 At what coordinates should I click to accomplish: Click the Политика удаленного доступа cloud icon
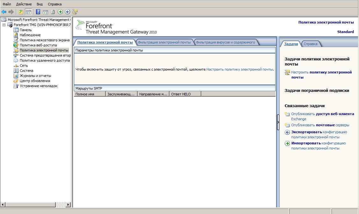(16, 60)
